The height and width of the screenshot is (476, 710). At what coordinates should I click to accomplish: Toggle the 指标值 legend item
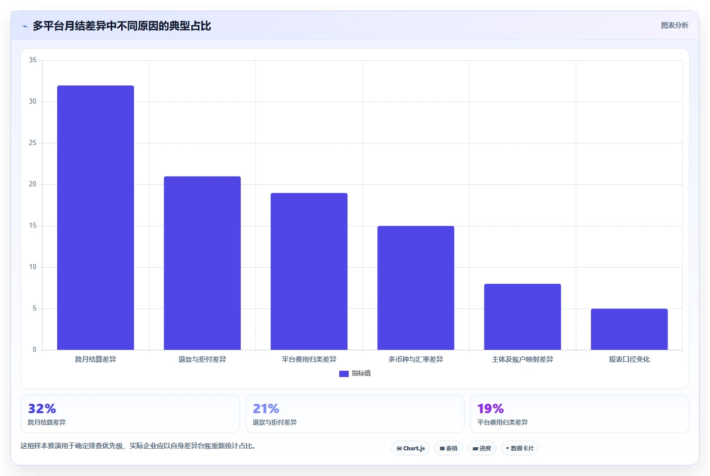pos(355,373)
